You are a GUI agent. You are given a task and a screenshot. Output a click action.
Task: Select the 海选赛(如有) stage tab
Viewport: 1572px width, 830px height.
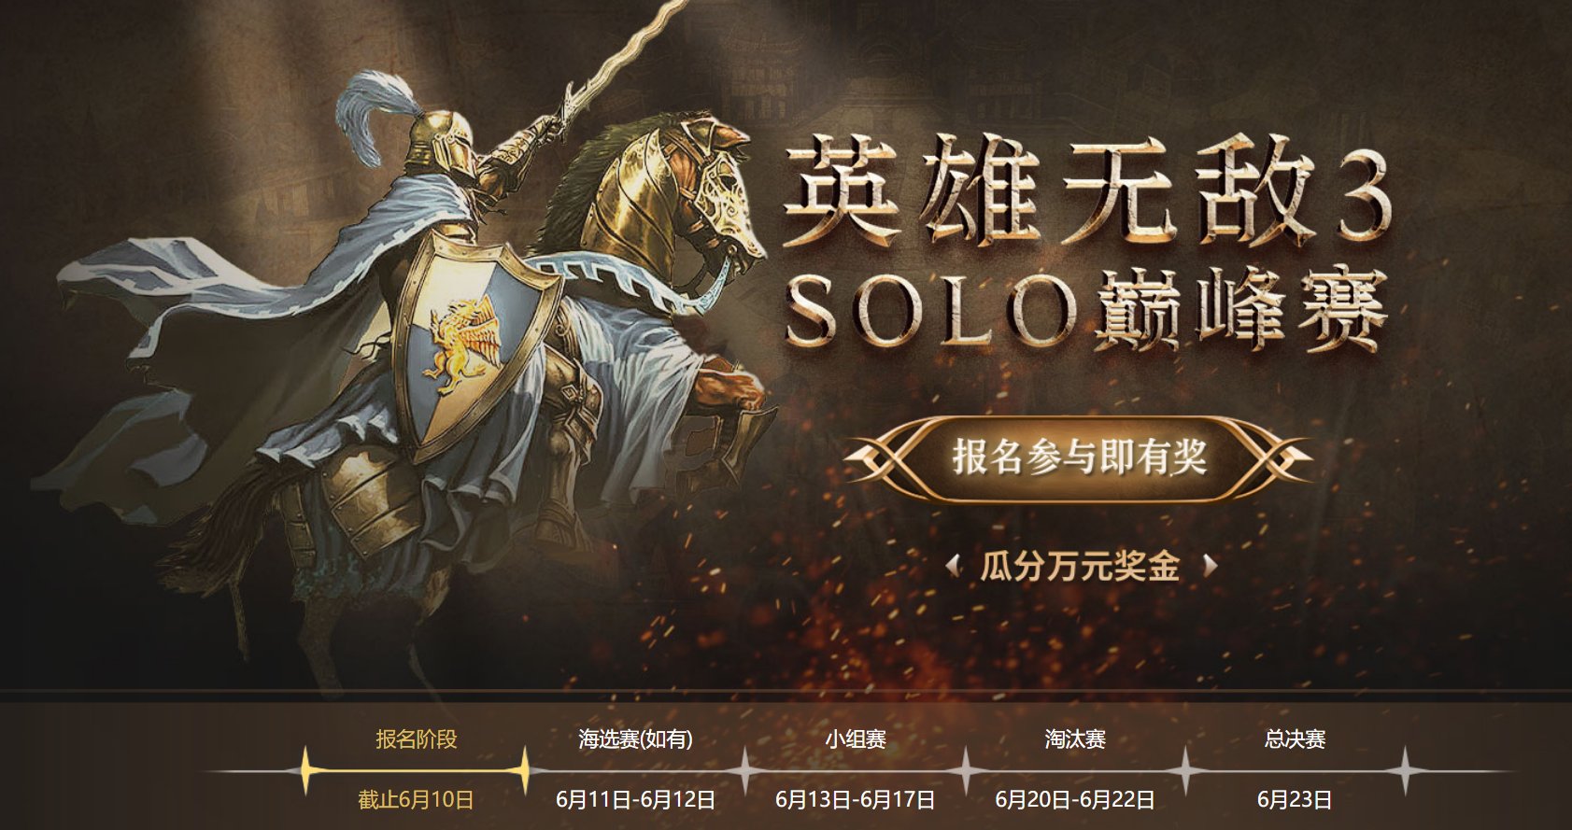coord(636,739)
